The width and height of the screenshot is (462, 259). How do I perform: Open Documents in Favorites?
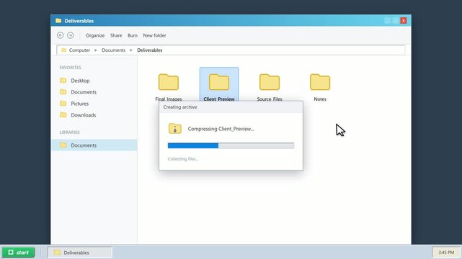point(84,92)
